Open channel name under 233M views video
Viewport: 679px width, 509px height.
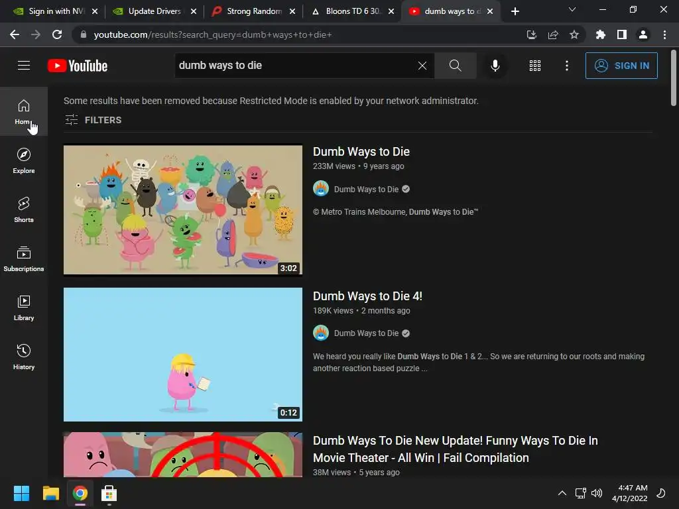(x=366, y=189)
